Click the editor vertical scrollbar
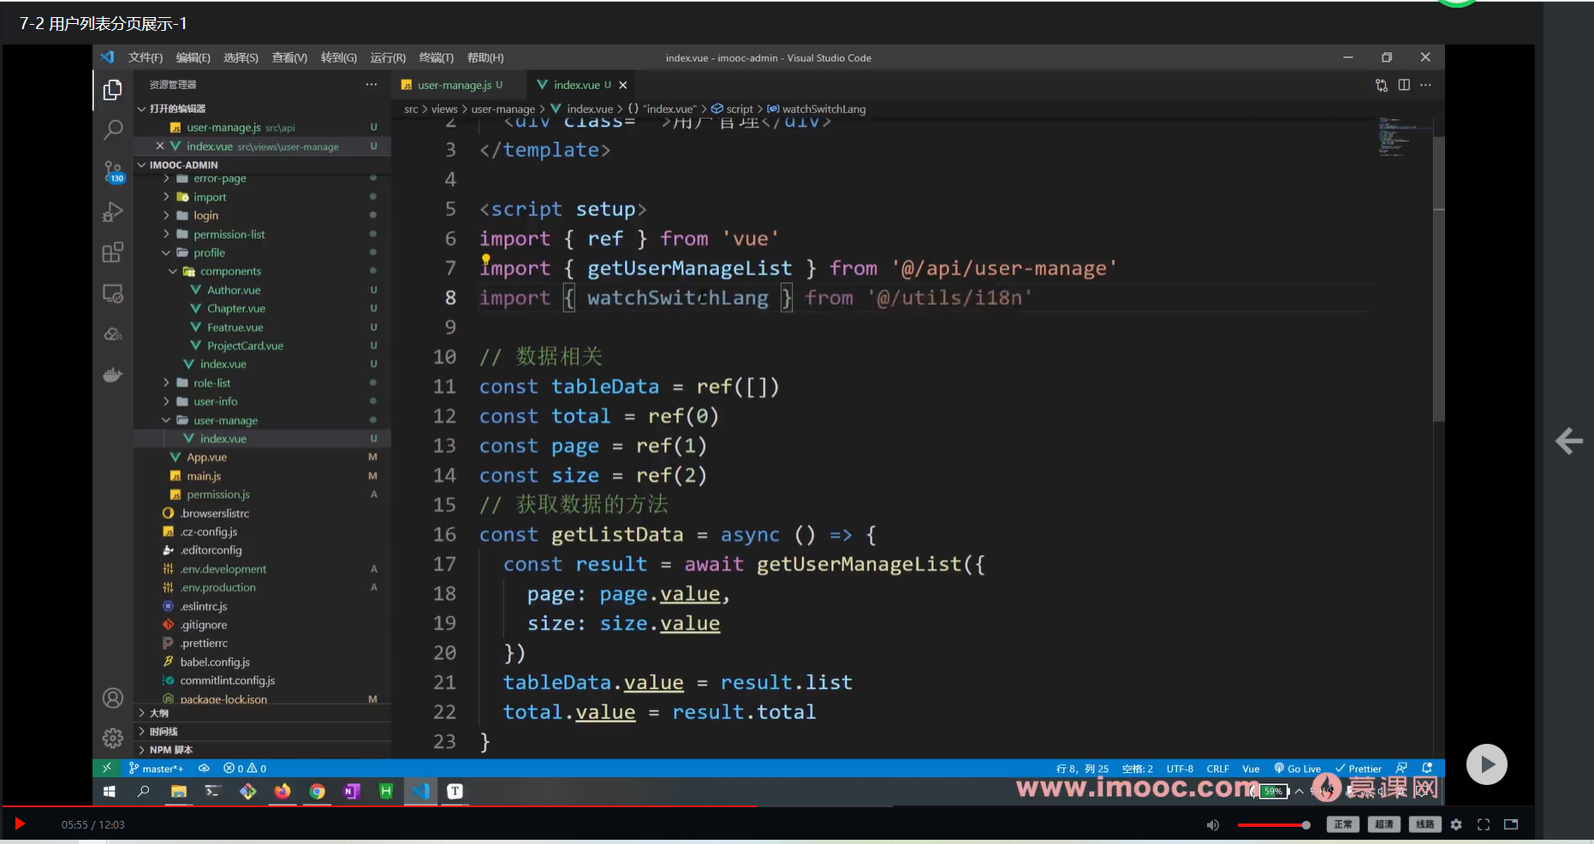The image size is (1594, 844). coord(1439,278)
